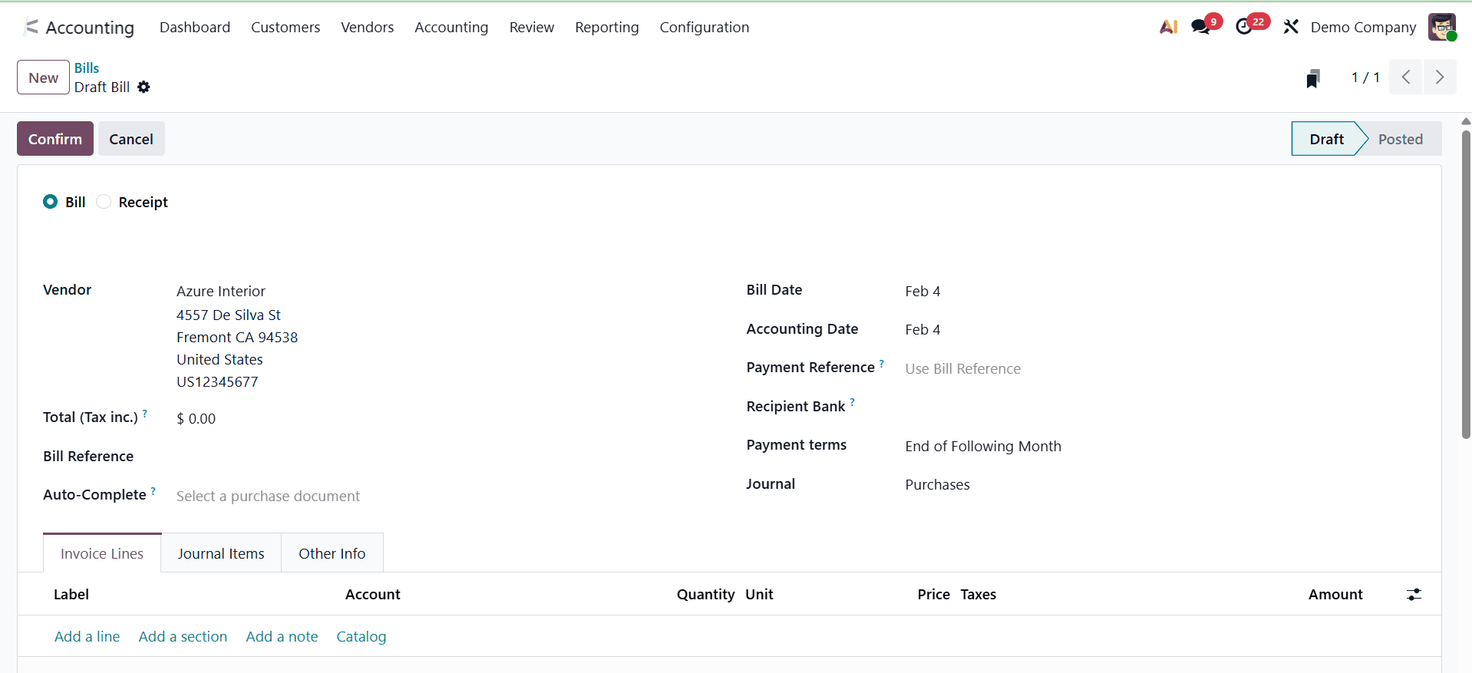
Task: Open the Catalog link
Action: click(361, 637)
